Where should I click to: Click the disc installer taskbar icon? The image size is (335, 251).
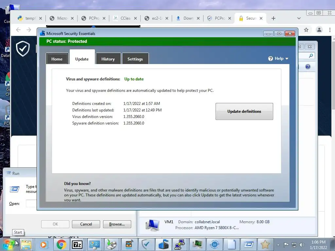112,244
